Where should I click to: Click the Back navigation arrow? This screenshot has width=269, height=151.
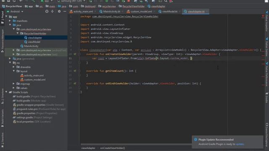[x=21, y=1]
